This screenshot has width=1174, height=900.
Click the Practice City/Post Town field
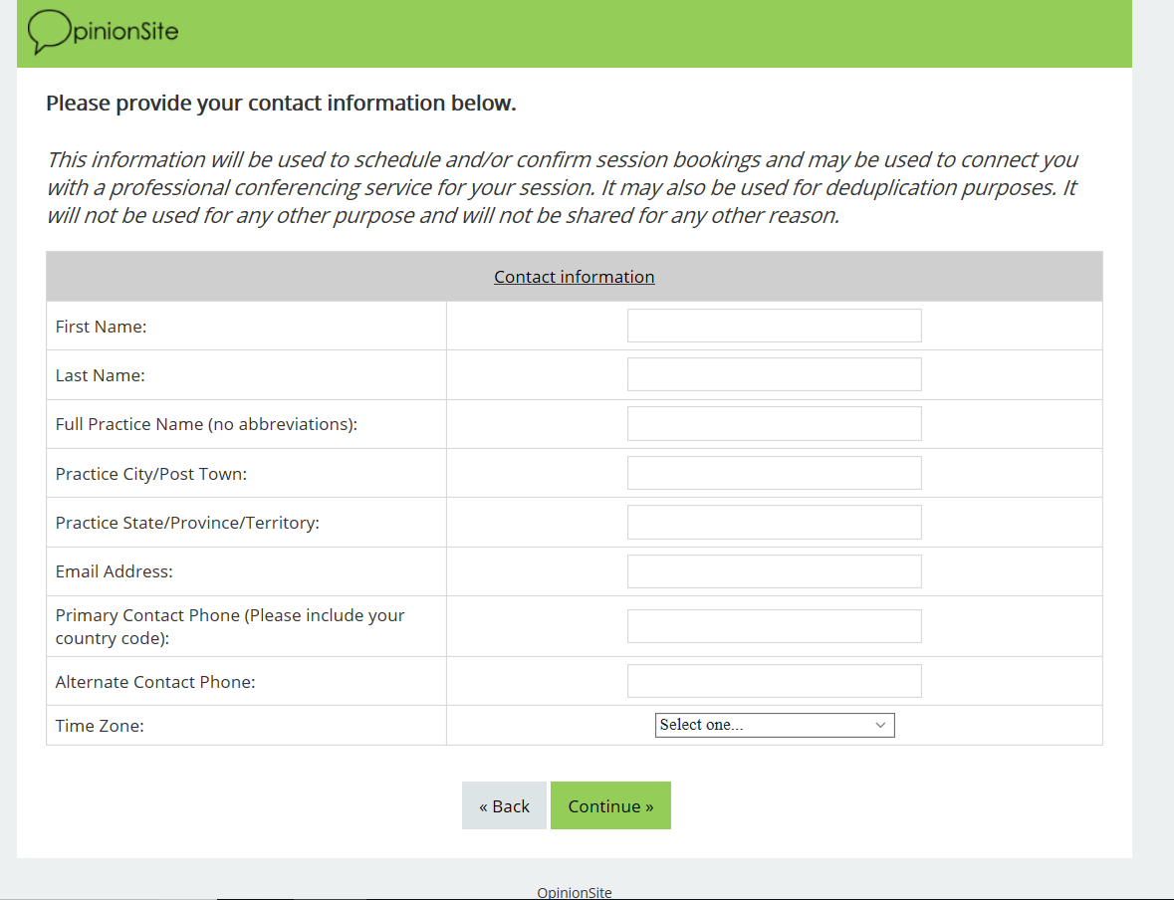[x=774, y=473]
